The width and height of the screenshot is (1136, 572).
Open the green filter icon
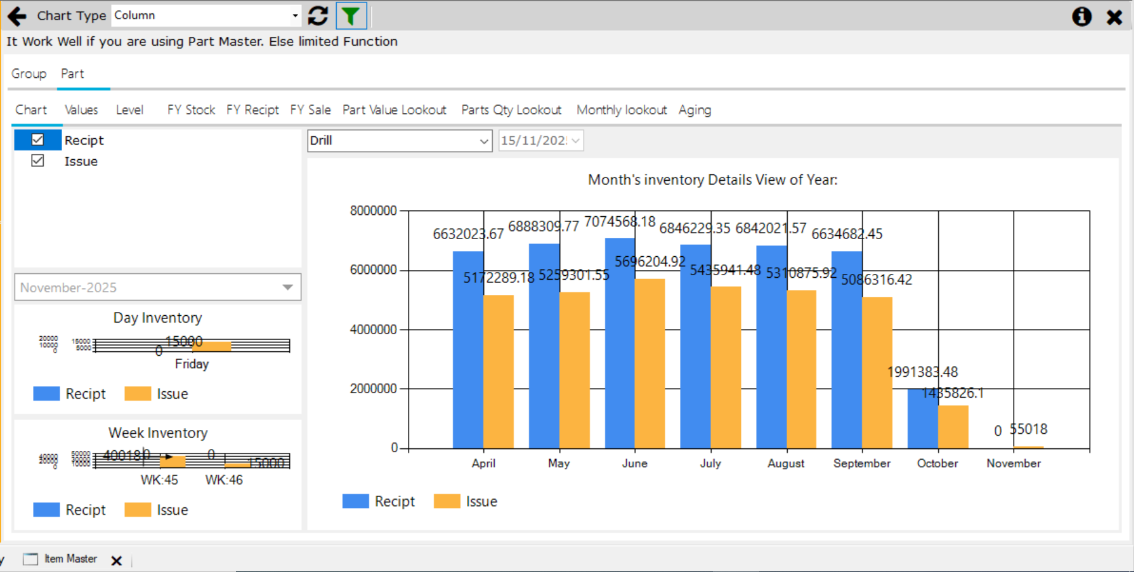pos(351,15)
